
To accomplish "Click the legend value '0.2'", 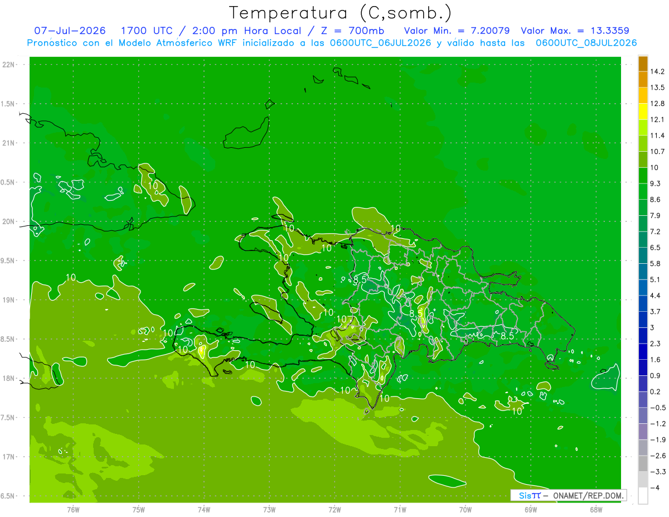I will (655, 392).
